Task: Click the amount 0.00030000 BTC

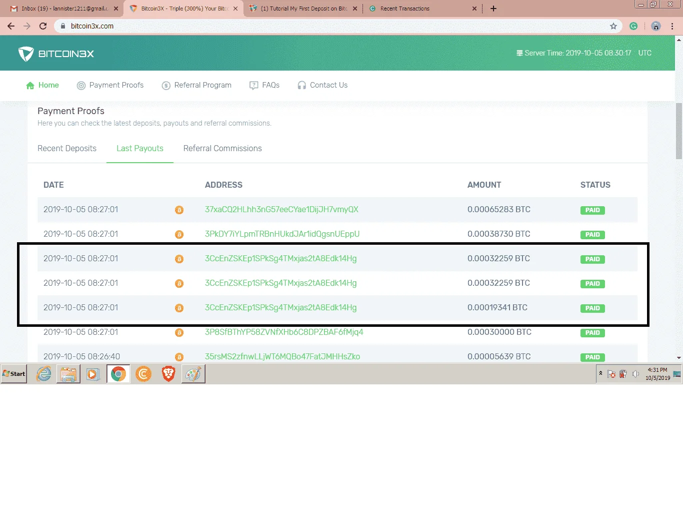Action: coord(499,332)
